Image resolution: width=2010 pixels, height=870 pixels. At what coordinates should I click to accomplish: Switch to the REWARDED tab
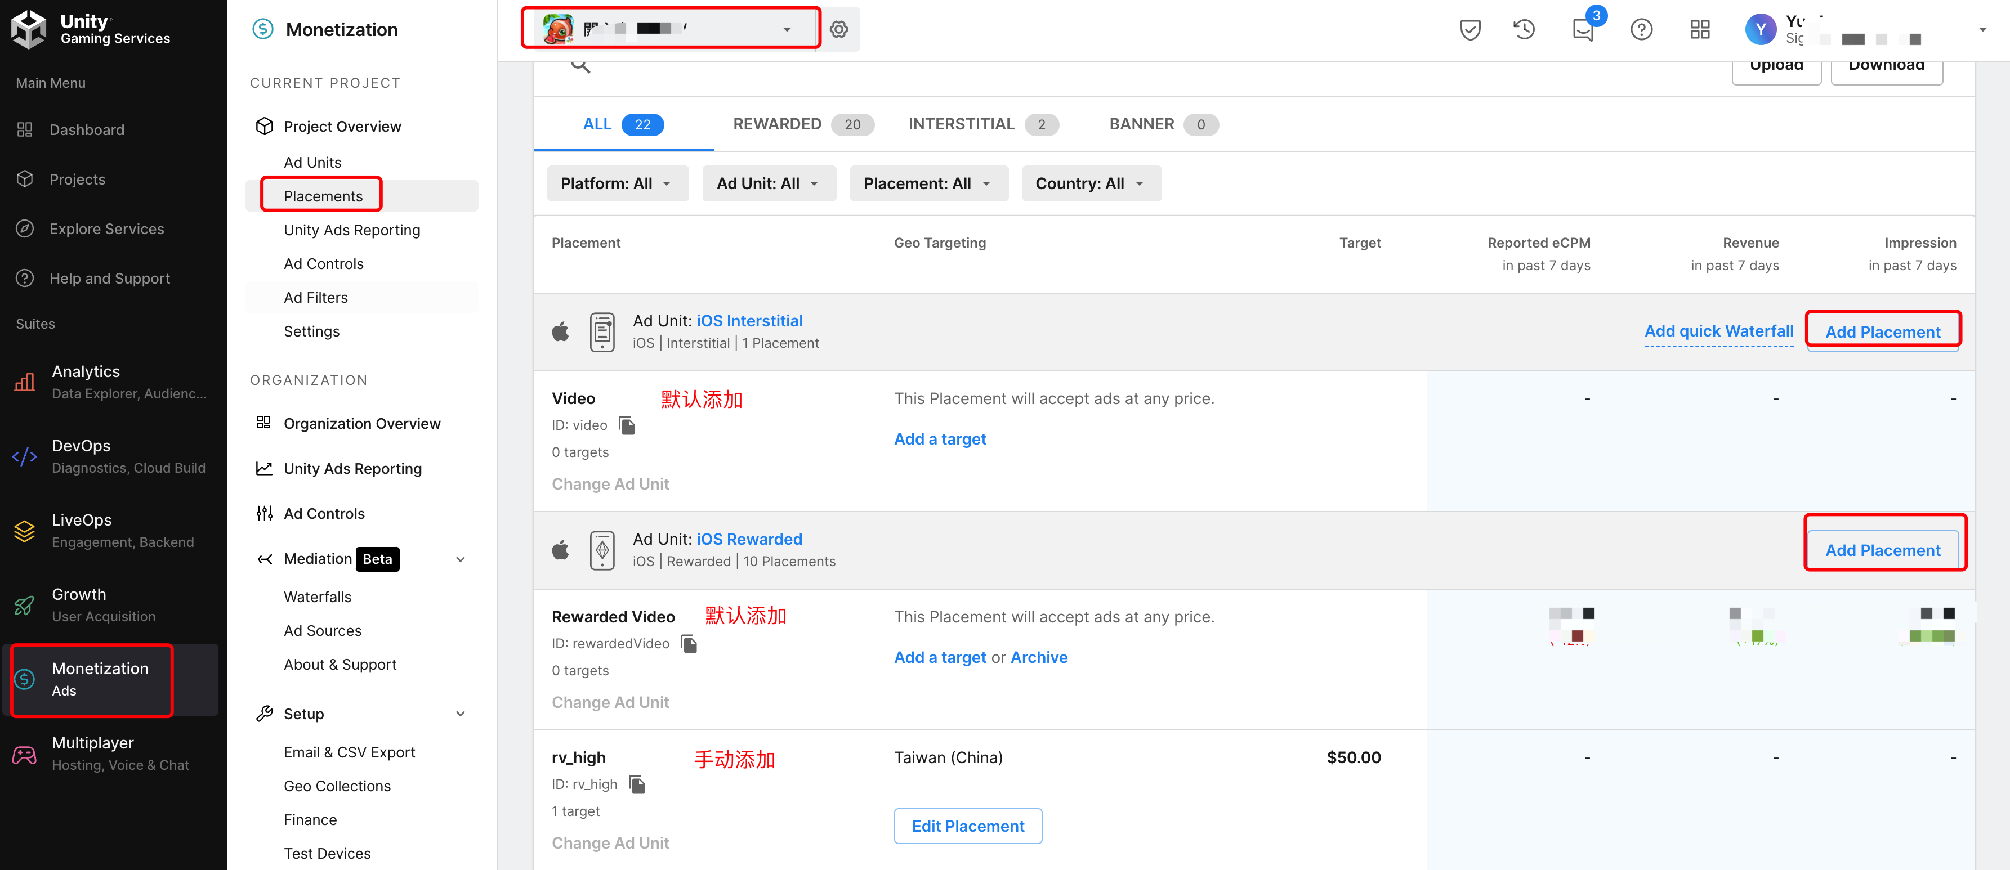click(803, 124)
